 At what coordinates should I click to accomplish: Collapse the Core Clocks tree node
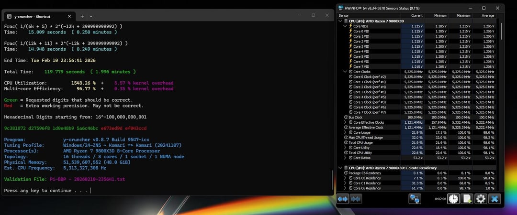click(345, 72)
